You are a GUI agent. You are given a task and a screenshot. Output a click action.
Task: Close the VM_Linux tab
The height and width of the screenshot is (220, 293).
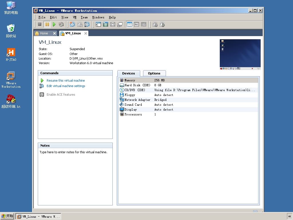(x=86, y=33)
